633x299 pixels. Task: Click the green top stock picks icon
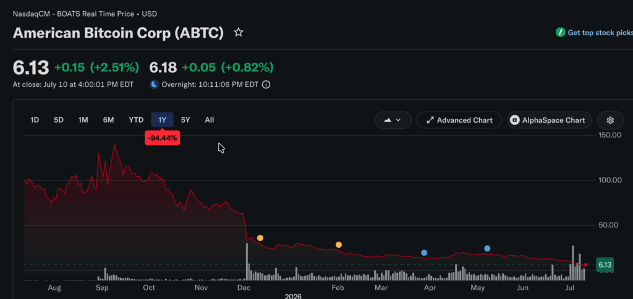click(x=560, y=33)
